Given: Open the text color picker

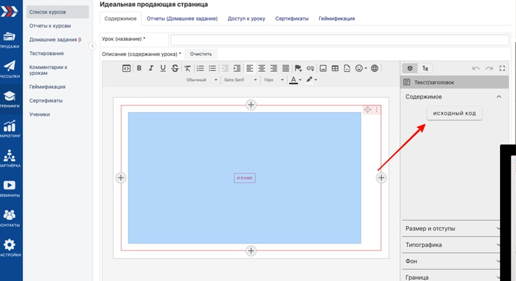Looking at the screenshot, I should (295, 80).
